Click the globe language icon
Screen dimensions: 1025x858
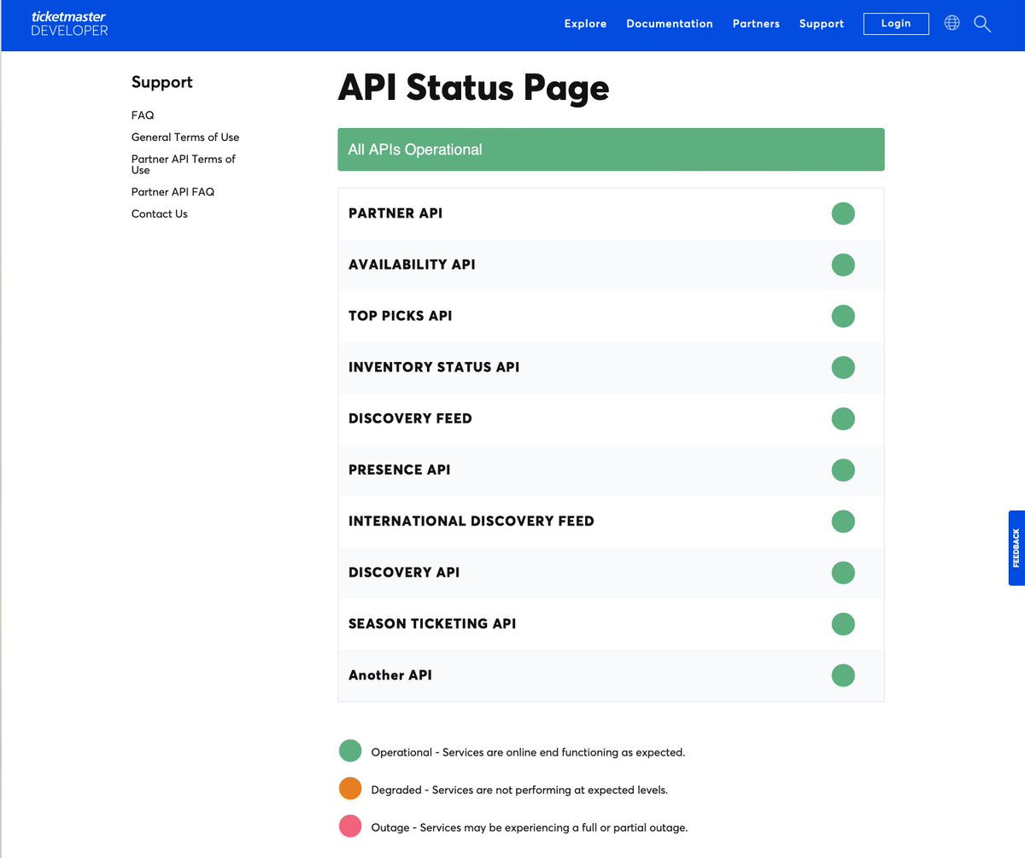coord(952,23)
